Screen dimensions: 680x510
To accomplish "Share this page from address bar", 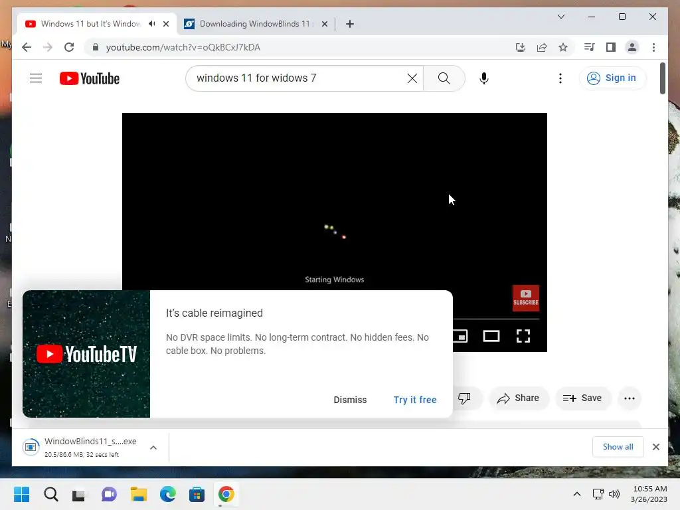I will click(x=542, y=47).
